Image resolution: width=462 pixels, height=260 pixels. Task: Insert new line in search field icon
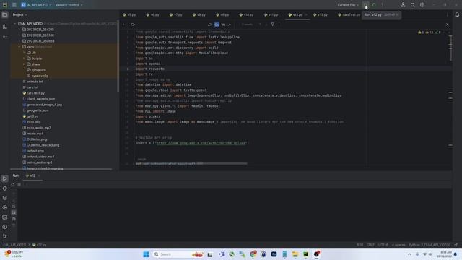209,25
